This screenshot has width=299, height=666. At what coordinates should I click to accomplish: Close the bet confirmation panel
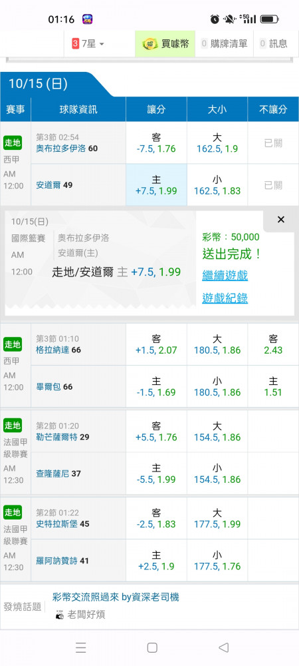281,220
